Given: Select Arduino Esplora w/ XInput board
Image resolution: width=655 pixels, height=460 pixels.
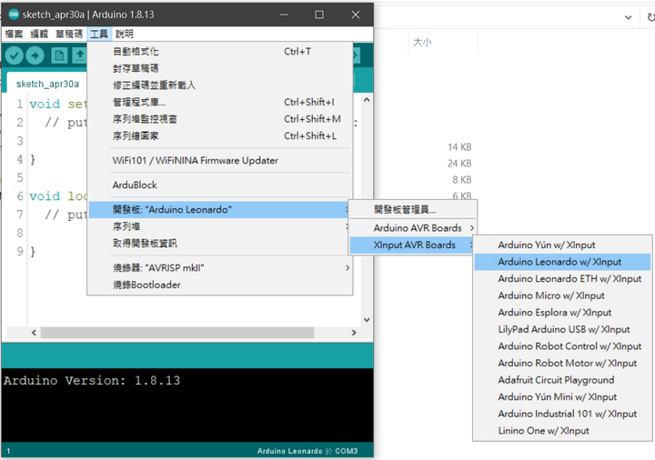Looking at the screenshot, I should [x=562, y=313].
